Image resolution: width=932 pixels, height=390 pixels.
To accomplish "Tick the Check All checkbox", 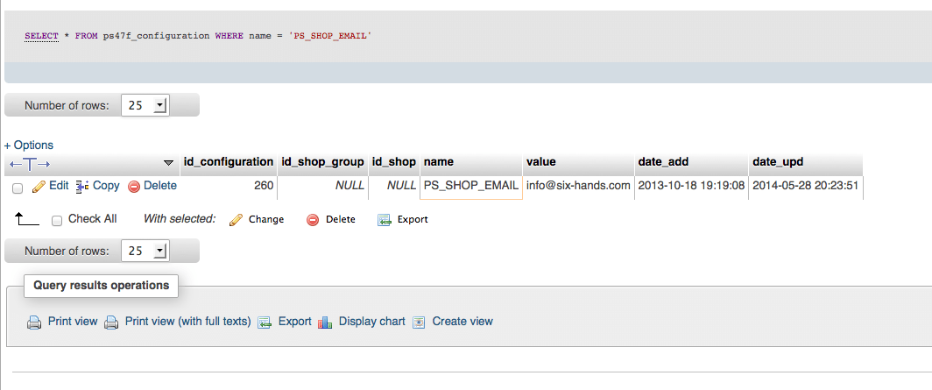I will coord(57,221).
